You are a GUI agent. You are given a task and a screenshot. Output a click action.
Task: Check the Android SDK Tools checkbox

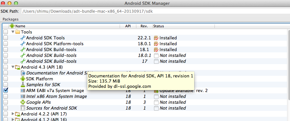(6, 38)
